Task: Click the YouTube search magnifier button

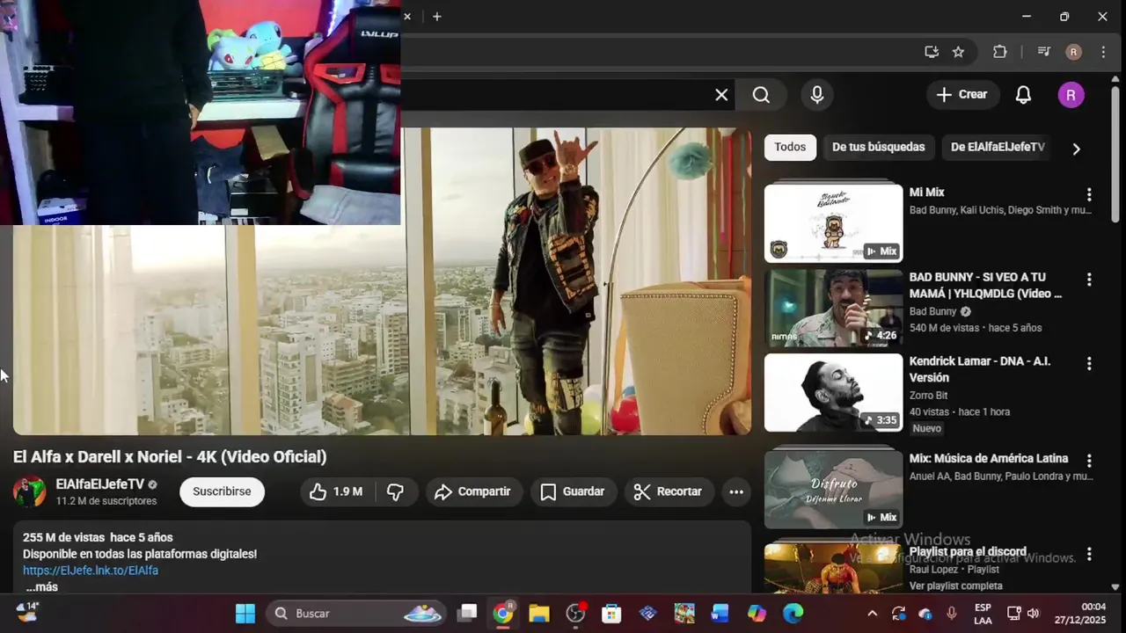Action: [x=762, y=95]
